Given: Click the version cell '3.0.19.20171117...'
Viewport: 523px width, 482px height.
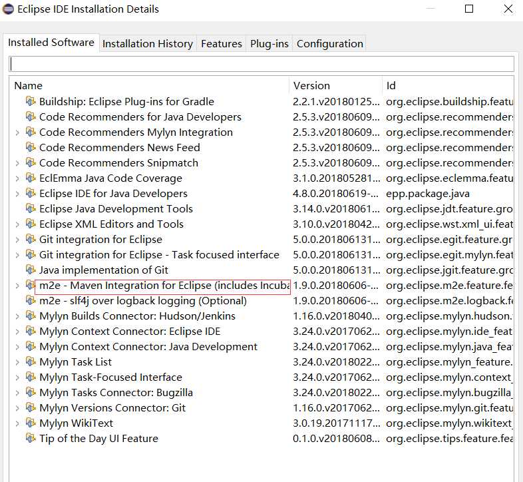Looking at the screenshot, I should coord(336,423).
